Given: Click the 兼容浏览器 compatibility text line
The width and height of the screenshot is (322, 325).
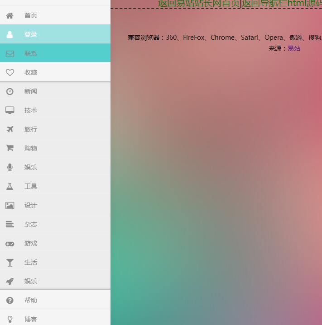Looking at the screenshot, I should click(x=225, y=38).
